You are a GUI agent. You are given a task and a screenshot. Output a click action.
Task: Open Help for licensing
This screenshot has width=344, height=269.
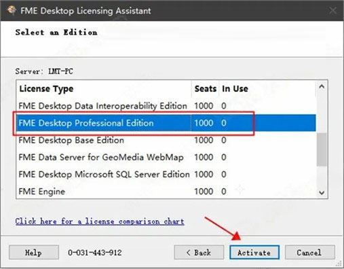coord(34,252)
